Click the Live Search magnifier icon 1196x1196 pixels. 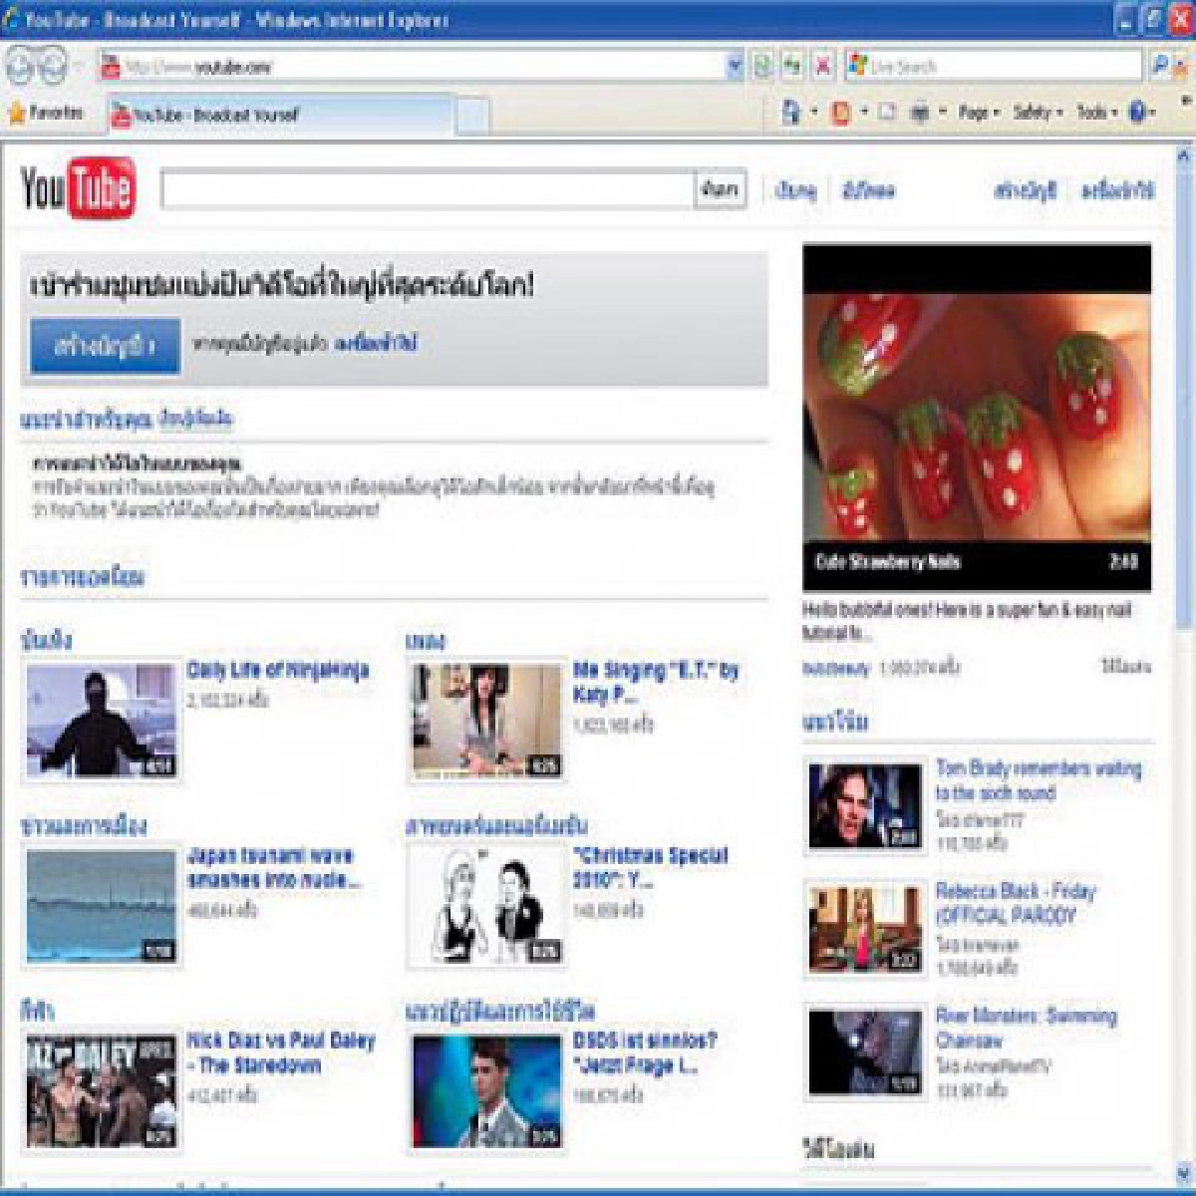pyautogui.click(x=1159, y=67)
